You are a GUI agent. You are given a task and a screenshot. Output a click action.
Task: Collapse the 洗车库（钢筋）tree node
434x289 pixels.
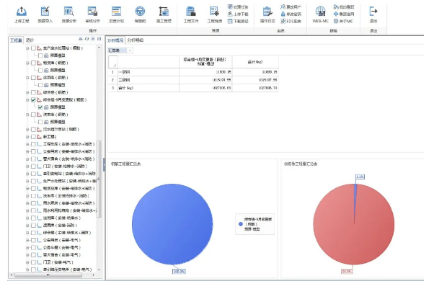(x=27, y=115)
